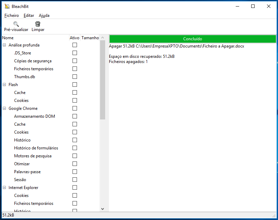Select the .DS_Store row label
This screenshot has width=278, height=220.
tap(23, 53)
